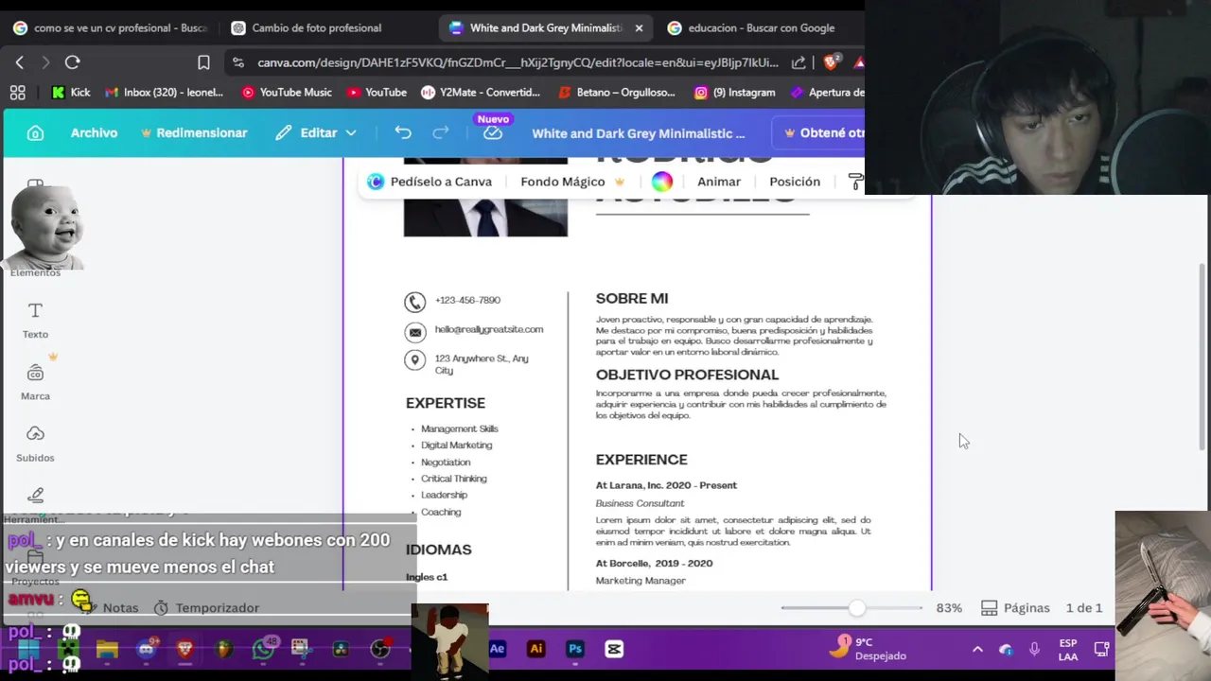Open the Archivo menu
The width and height of the screenshot is (1211, 681).
click(x=94, y=133)
